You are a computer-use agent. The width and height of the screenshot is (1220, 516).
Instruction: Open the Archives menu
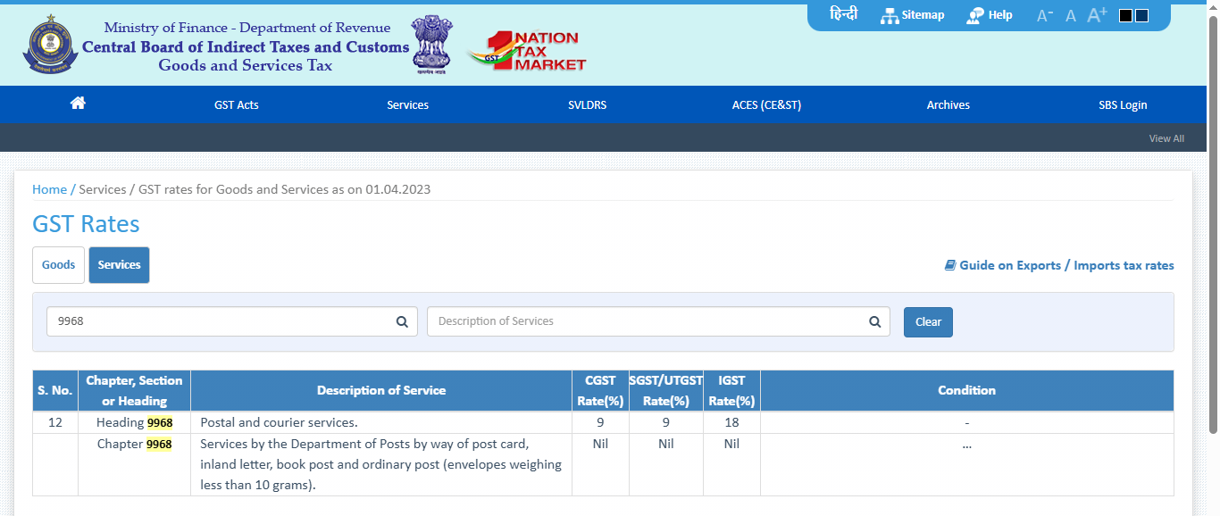click(948, 104)
